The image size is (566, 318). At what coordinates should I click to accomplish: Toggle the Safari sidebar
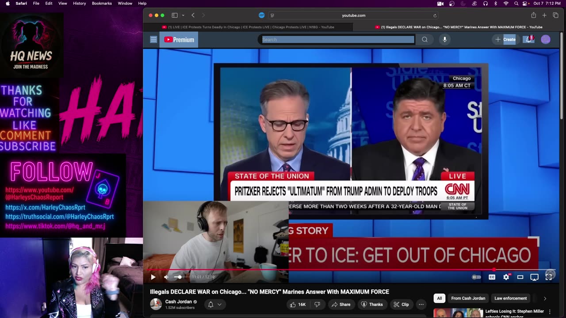click(175, 15)
